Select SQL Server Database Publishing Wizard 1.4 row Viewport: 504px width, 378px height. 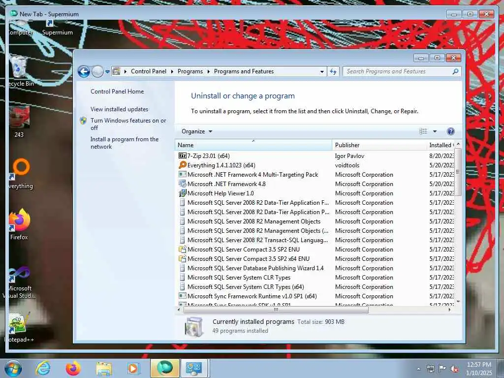coord(315,268)
